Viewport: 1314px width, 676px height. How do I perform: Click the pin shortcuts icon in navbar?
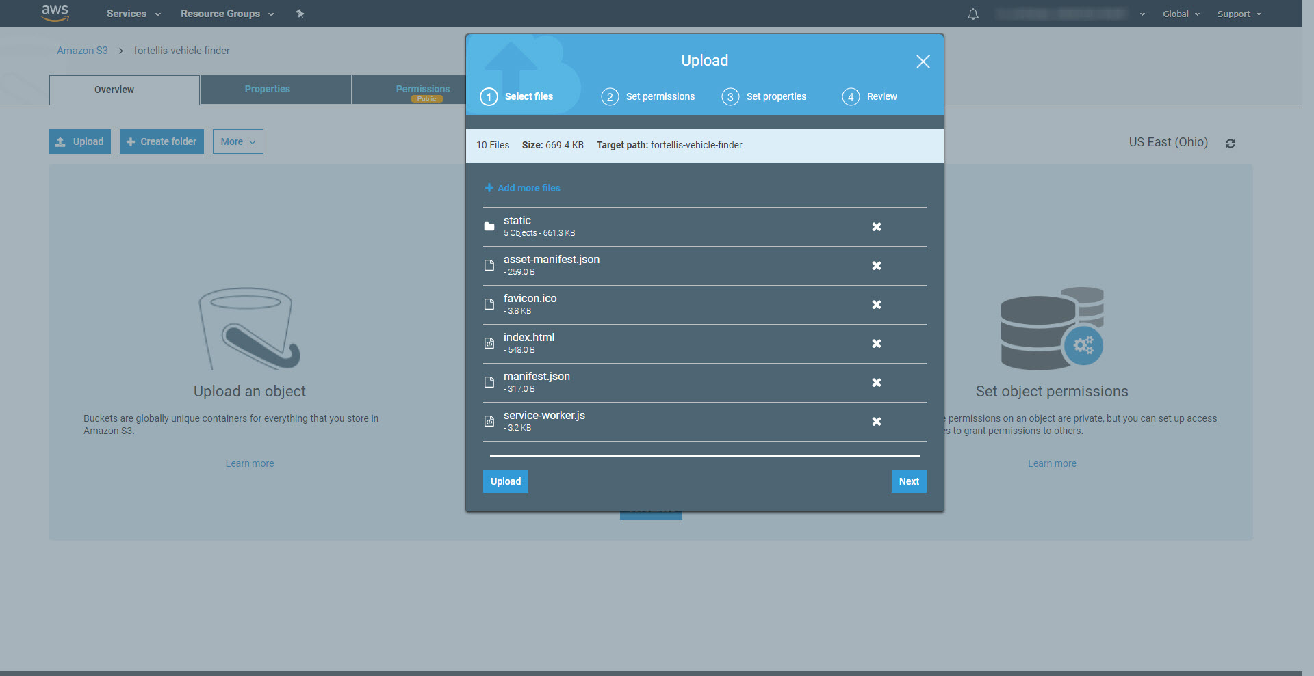[300, 14]
